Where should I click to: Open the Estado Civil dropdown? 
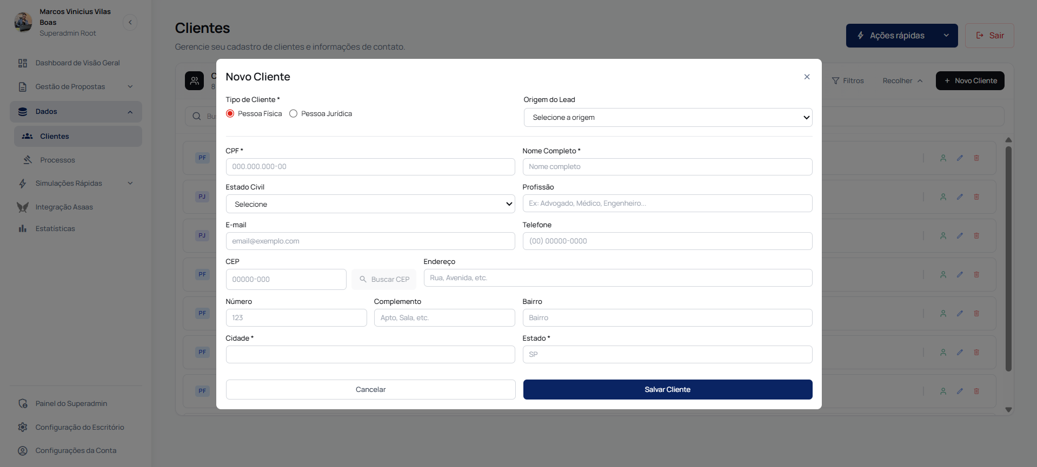point(370,204)
